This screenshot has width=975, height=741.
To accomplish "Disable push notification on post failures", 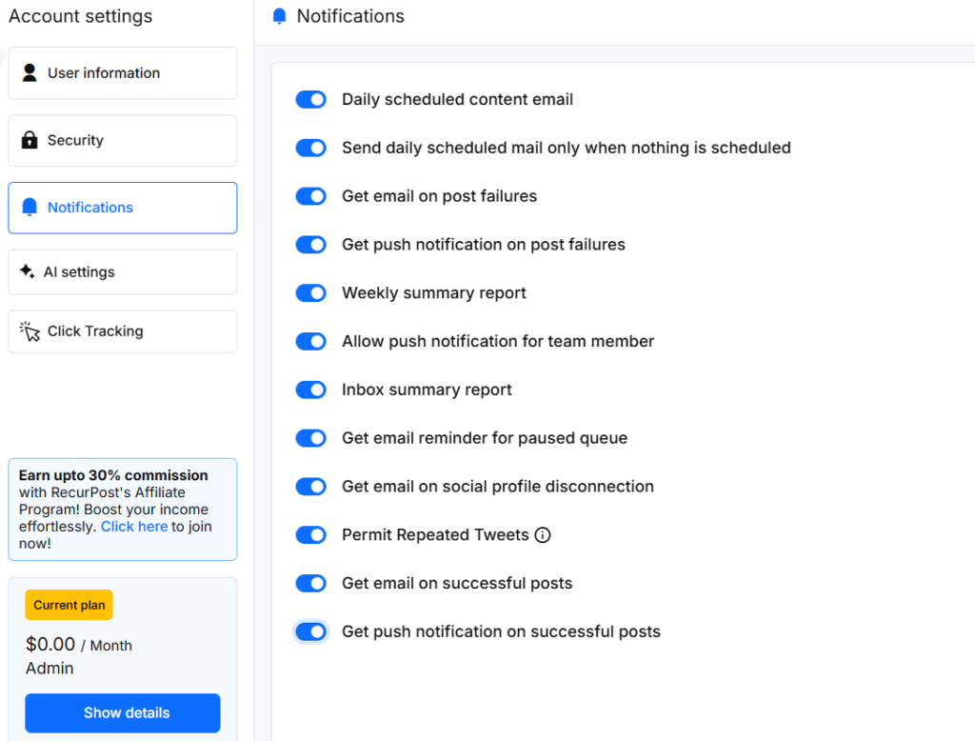I will 310,245.
